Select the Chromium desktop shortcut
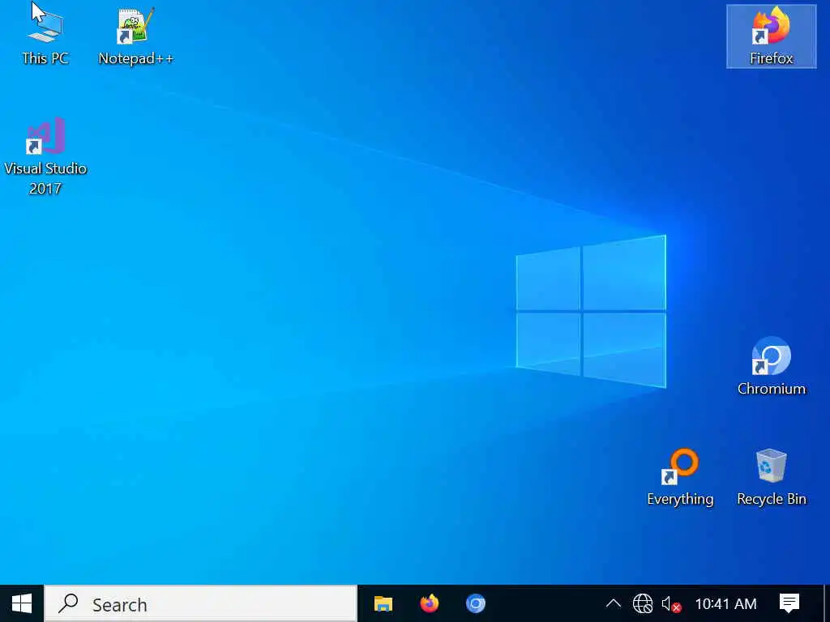Image resolution: width=830 pixels, height=622 pixels. [772, 366]
